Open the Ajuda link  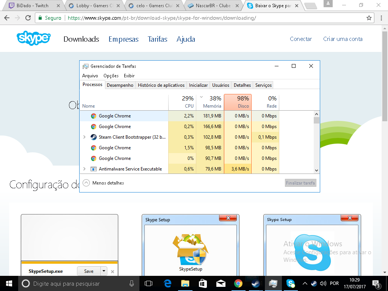coord(186,39)
